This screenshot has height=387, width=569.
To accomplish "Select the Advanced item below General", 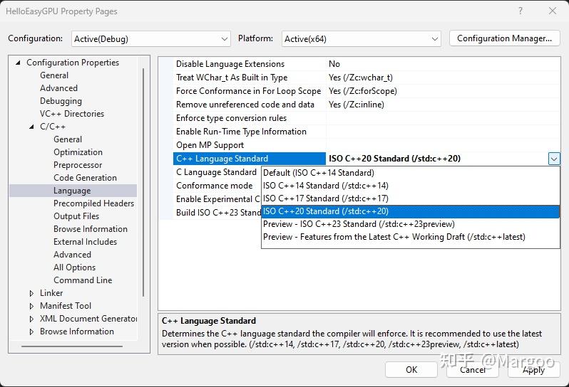I will click(x=58, y=88).
